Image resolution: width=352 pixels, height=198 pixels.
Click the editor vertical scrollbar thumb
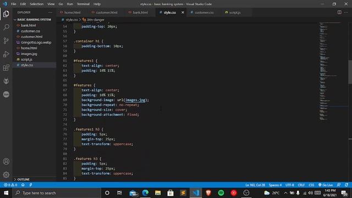click(350, 72)
